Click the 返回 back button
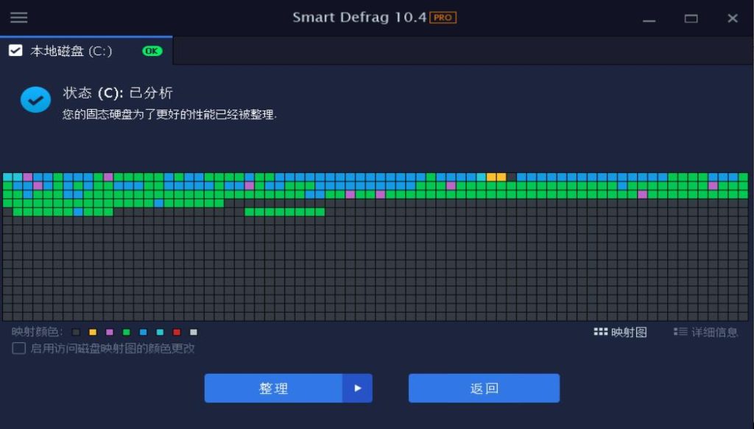Image resolution: width=754 pixels, height=429 pixels. pos(485,389)
